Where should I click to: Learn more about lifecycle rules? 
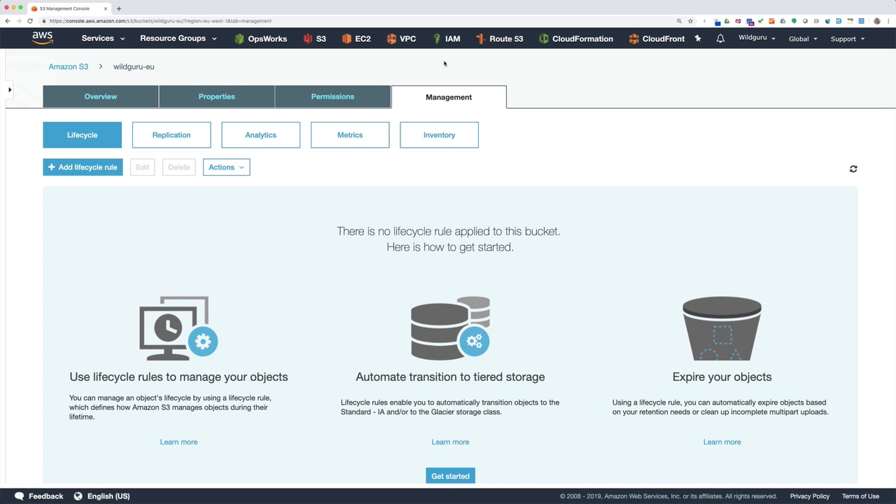(x=178, y=442)
